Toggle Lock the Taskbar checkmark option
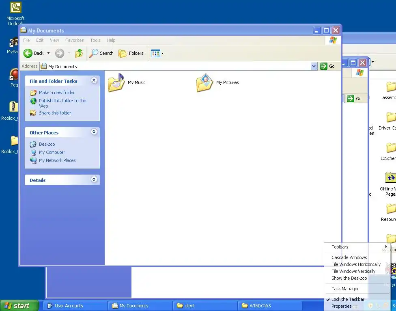This screenshot has height=311, width=396. [x=348, y=299]
